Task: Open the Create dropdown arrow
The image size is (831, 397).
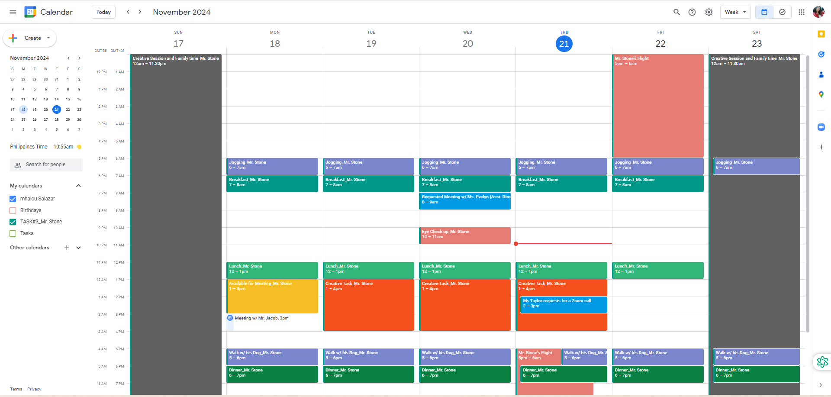Action: coord(48,38)
